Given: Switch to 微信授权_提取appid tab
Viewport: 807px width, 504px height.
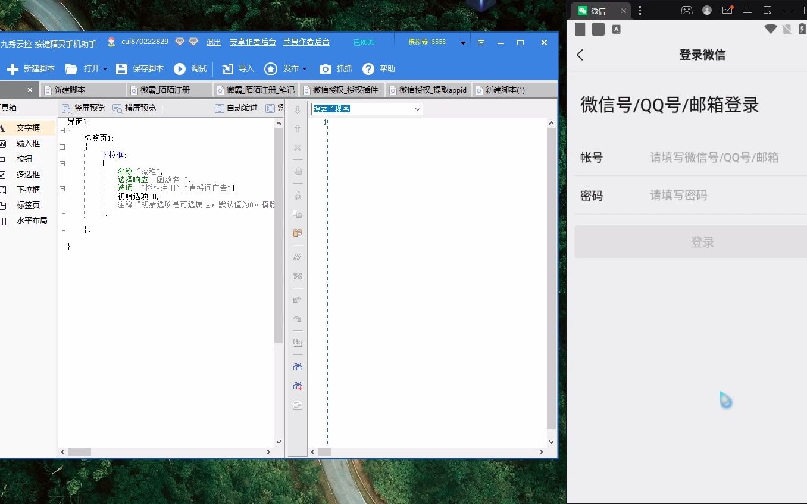Looking at the screenshot, I should click(428, 90).
